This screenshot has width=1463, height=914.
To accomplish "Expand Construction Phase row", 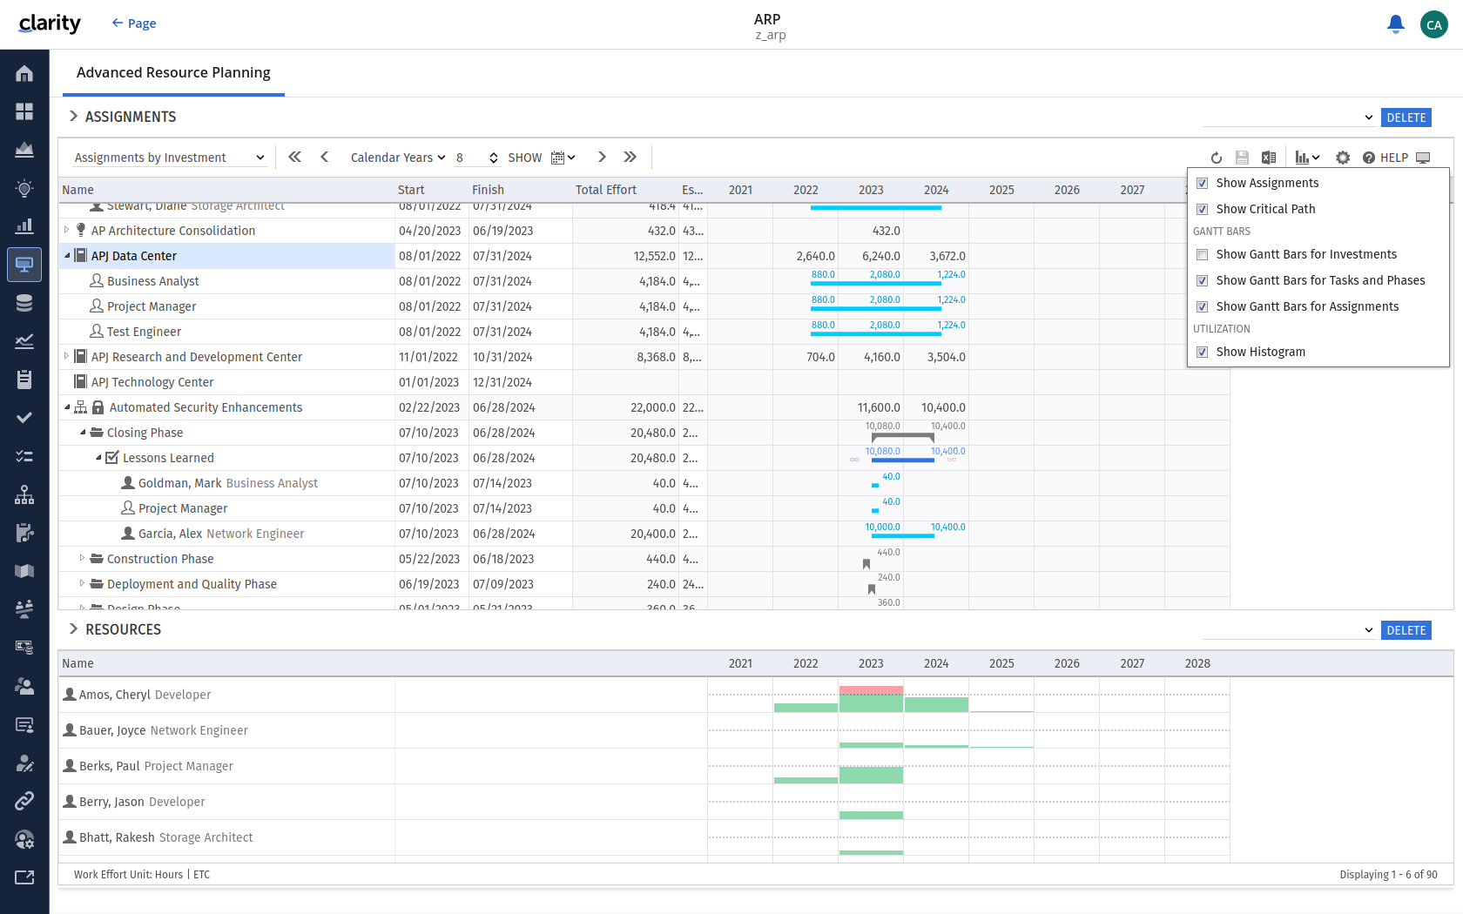I will coord(82,558).
